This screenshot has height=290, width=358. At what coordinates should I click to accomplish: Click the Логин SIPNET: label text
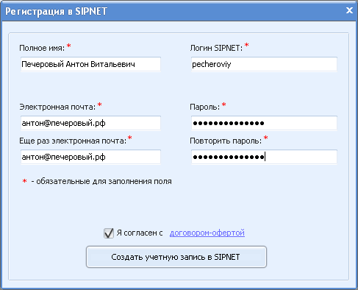pyautogui.click(x=216, y=48)
